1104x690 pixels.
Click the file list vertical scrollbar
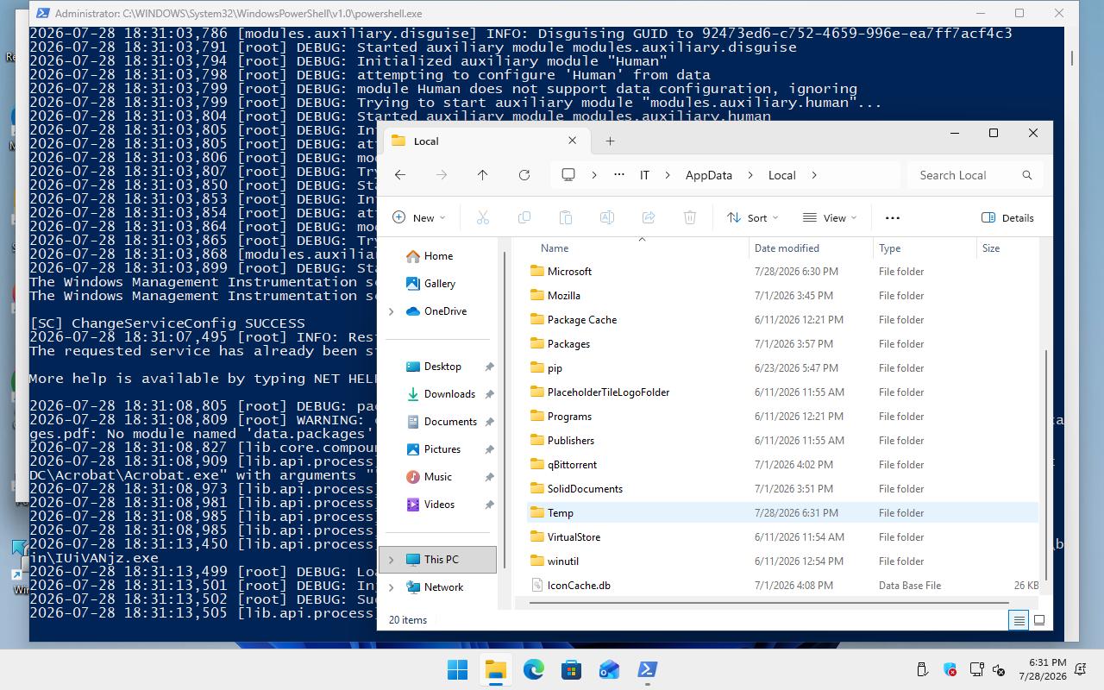click(x=1046, y=466)
